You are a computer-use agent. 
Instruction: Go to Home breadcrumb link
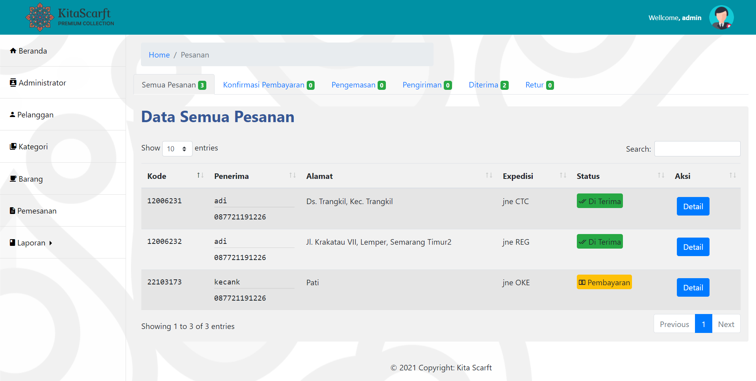[x=159, y=55]
